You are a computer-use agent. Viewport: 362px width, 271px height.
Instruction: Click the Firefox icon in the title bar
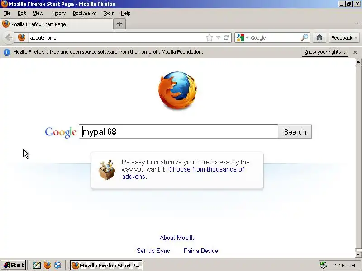[x=4, y=4]
